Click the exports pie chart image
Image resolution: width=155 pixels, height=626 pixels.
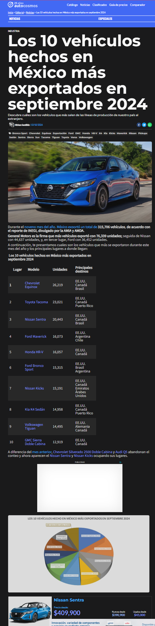[79, 554]
